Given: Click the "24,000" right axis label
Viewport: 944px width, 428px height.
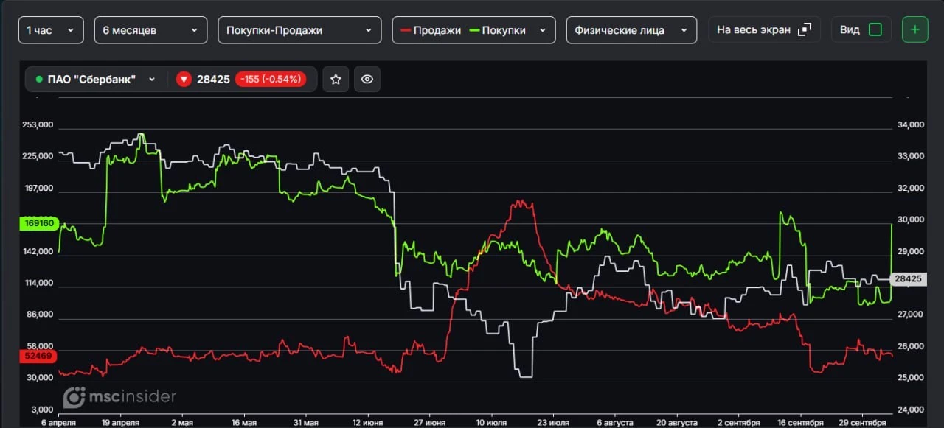Looking at the screenshot, I should (910, 410).
